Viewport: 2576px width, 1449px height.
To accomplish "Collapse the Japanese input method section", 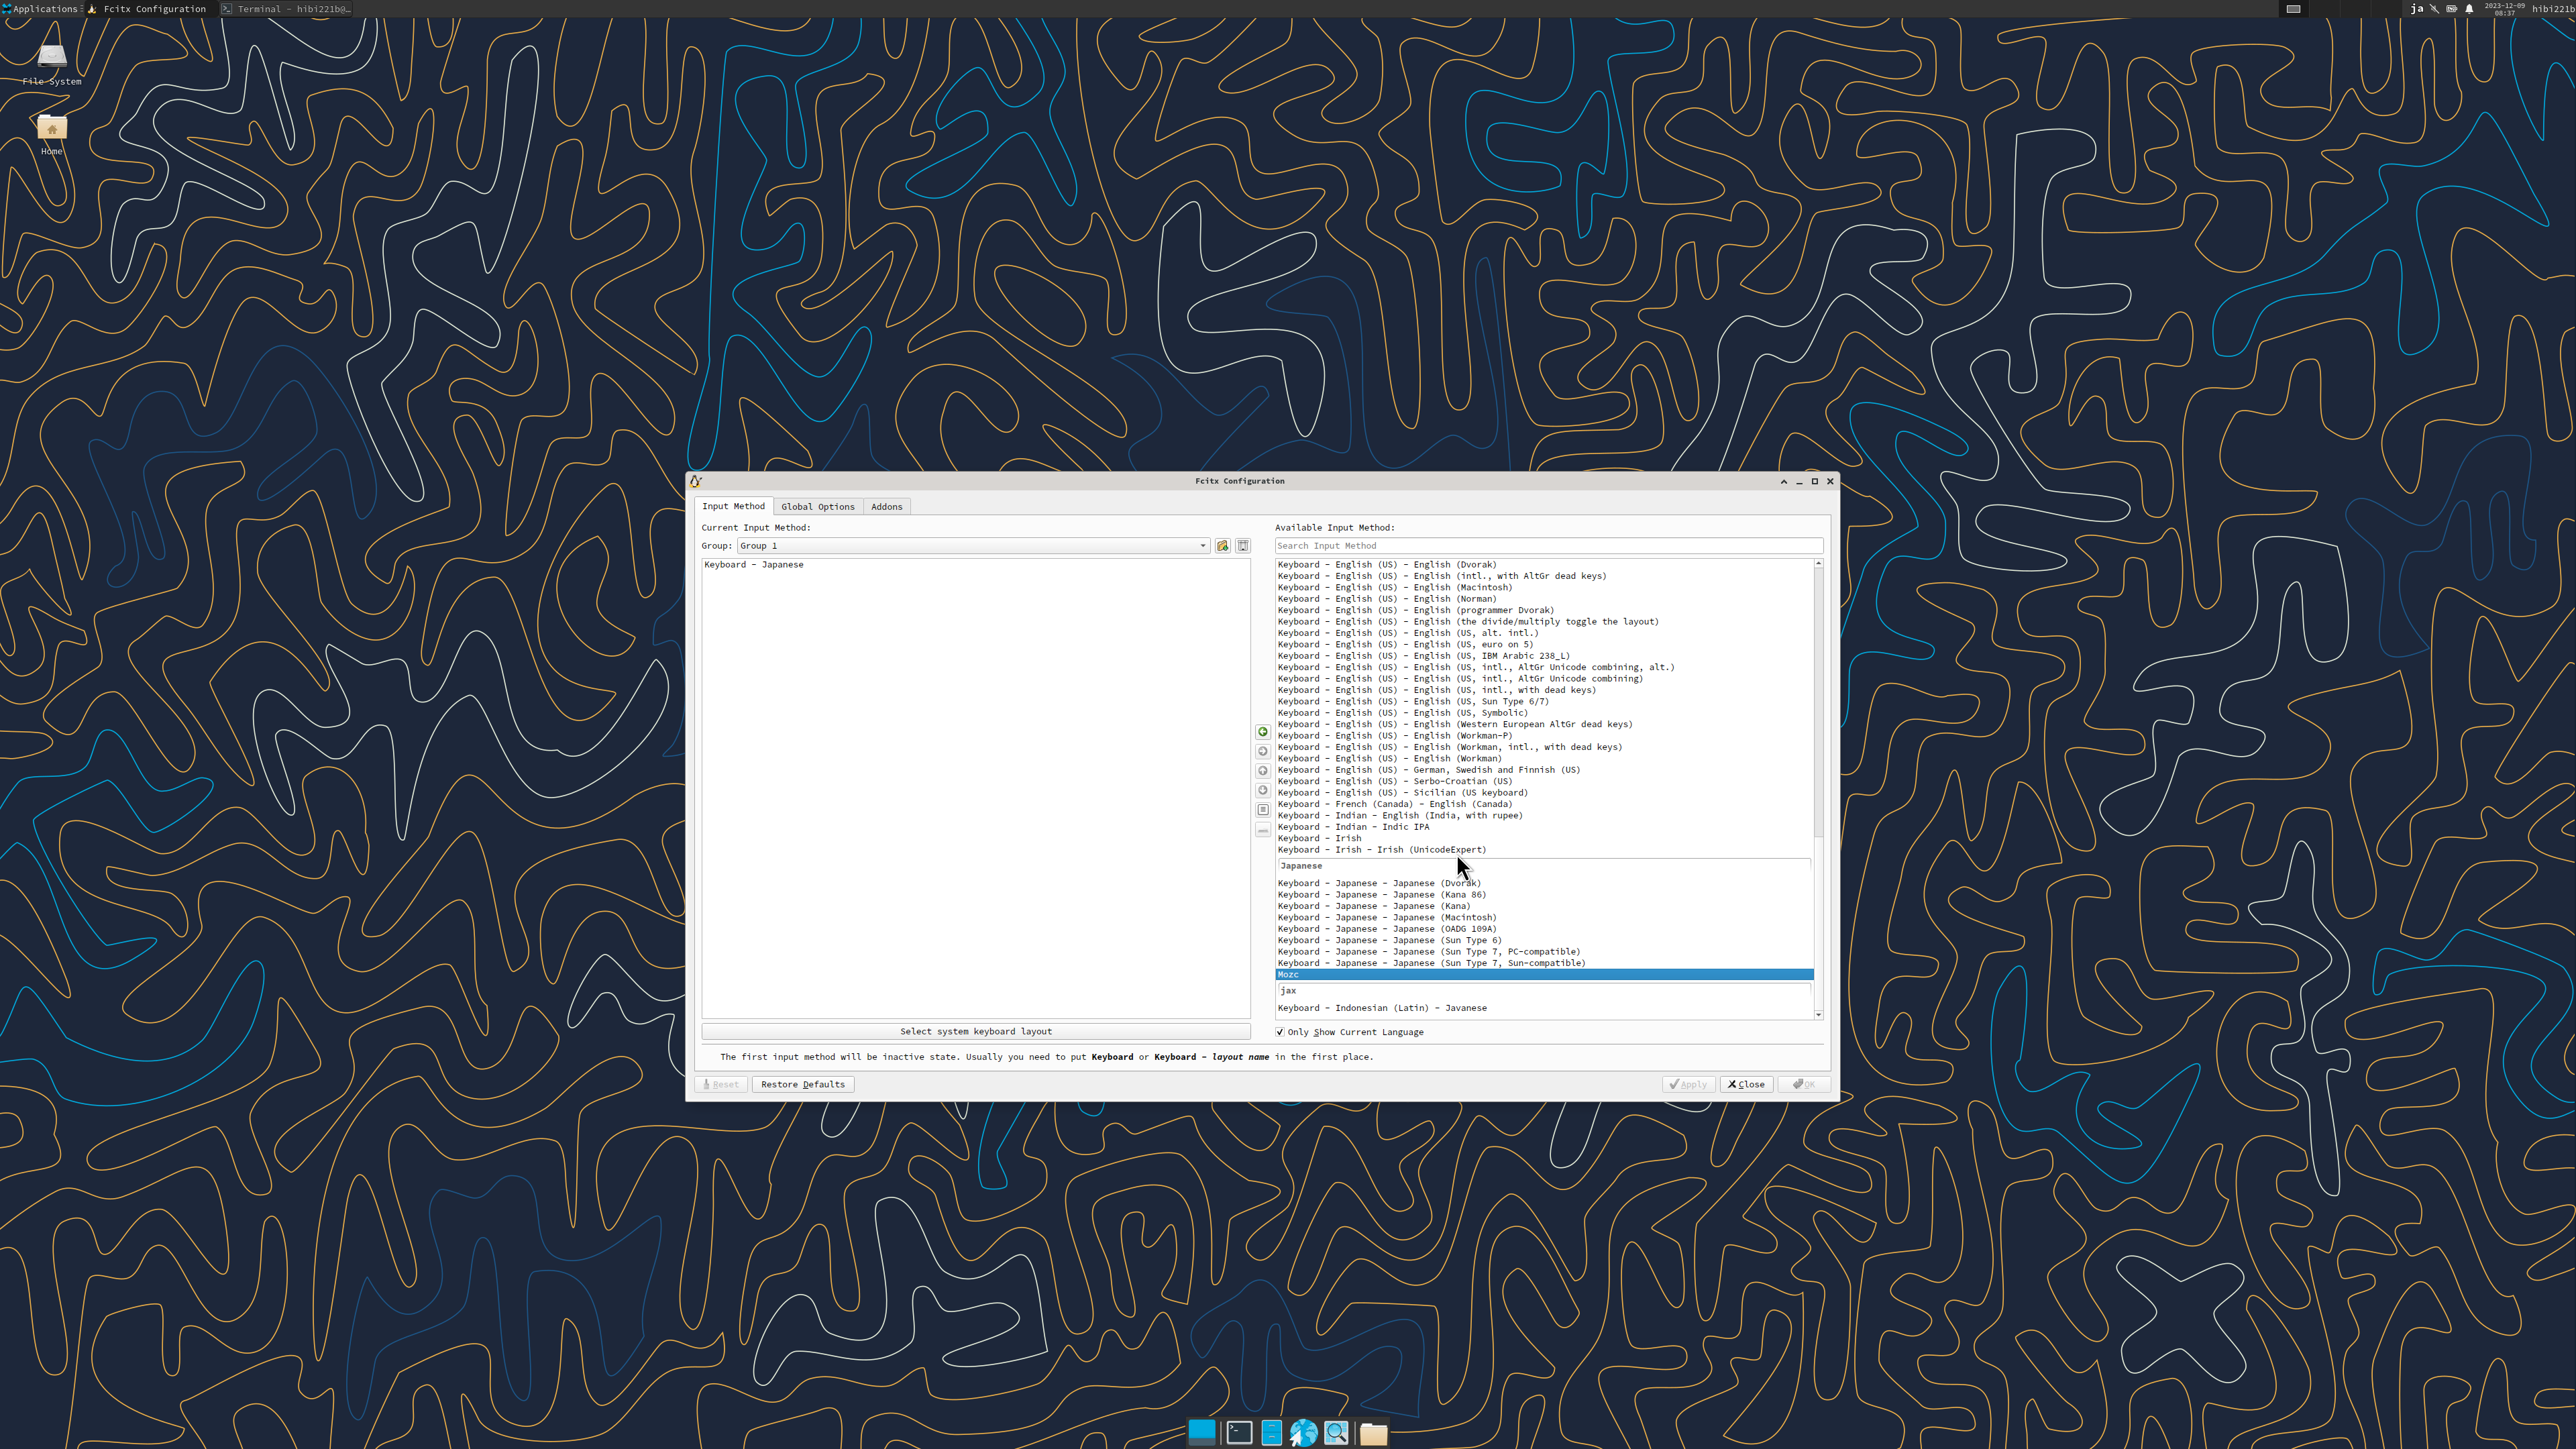I will (1300, 866).
